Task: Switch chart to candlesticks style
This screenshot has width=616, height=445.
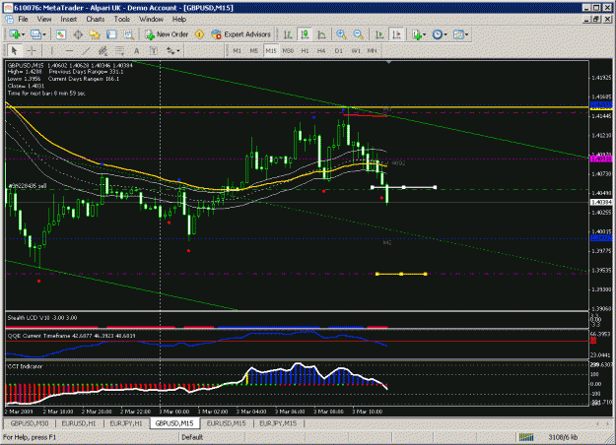Action: (305, 34)
